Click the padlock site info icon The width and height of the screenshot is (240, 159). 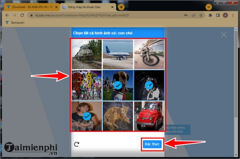pyautogui.click(x=32, y=15)
